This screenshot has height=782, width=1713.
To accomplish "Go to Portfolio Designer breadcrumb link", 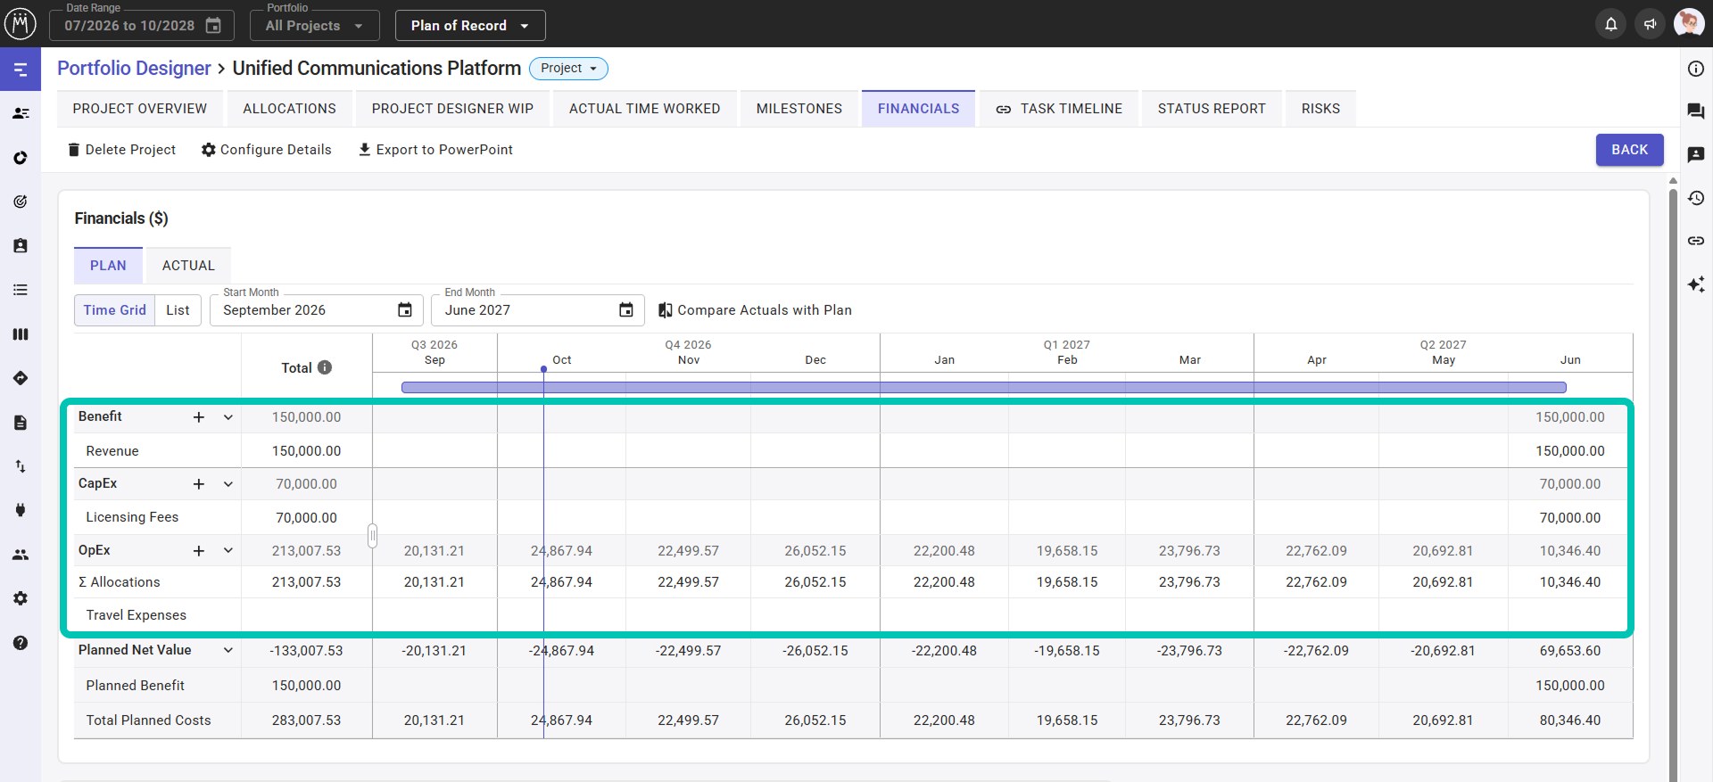I will [134, 69].
